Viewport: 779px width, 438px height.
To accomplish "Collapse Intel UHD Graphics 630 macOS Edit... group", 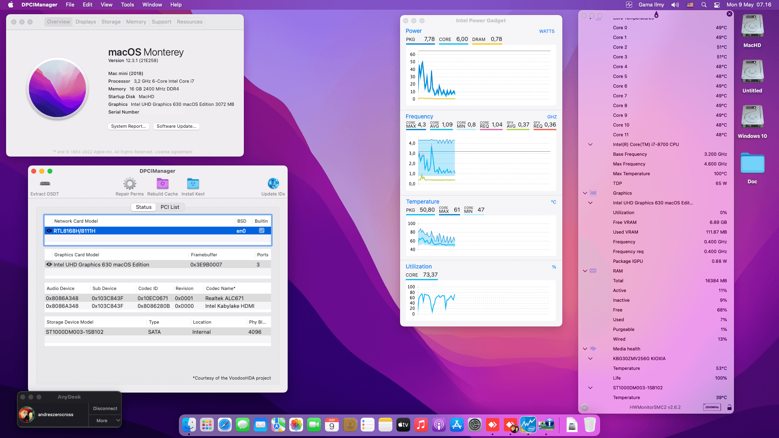I will (x=590, y=203).
